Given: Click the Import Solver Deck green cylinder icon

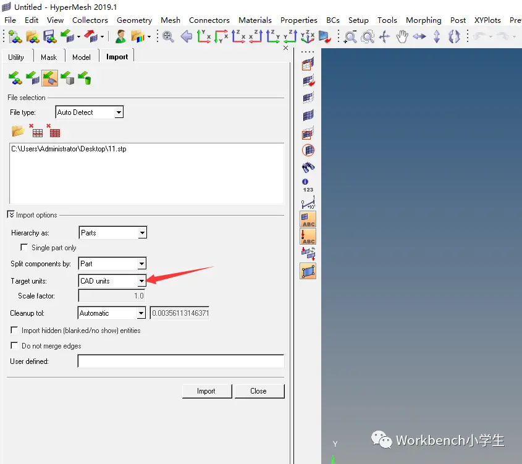Looking at the screenshot, I should pyautogui.click(x=85, y=78).
